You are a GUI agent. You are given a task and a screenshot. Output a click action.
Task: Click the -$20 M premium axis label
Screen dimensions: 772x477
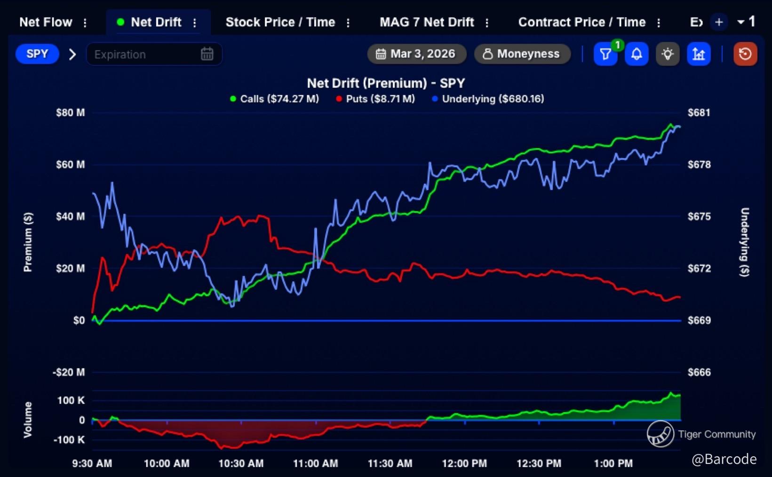(x=69, y=373)
